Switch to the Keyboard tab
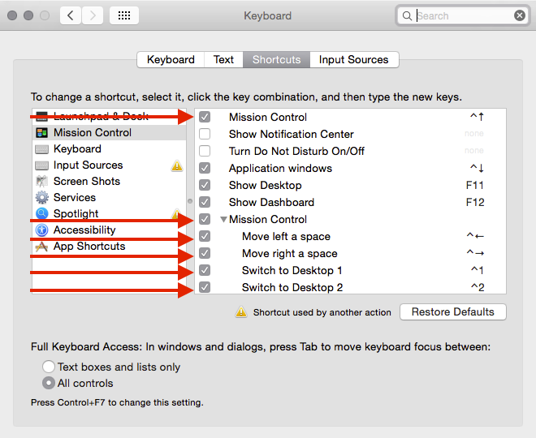This screenshot has width=536, height=438. [x=171, y=60]
